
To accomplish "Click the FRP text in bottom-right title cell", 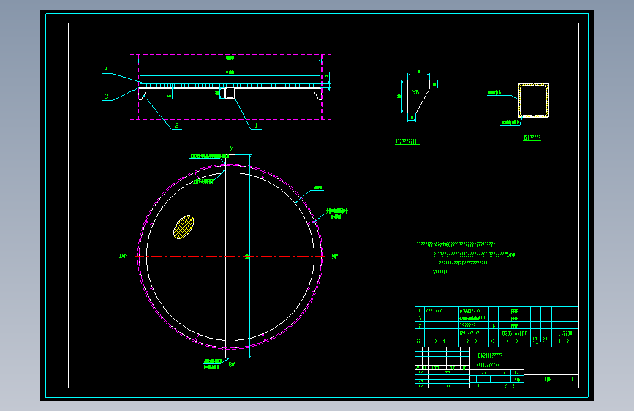I will click(548, 379).
